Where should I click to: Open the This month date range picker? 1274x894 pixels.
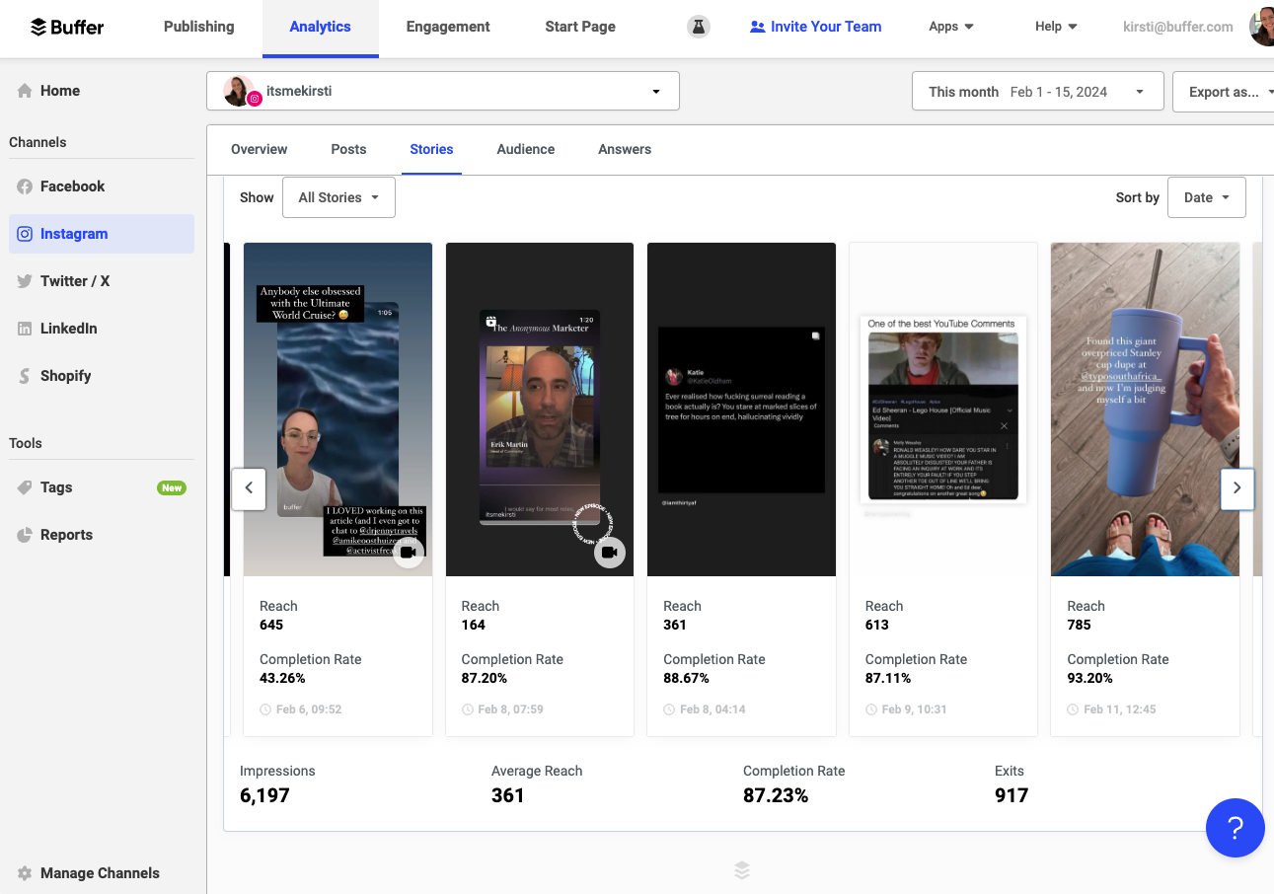1037,91
